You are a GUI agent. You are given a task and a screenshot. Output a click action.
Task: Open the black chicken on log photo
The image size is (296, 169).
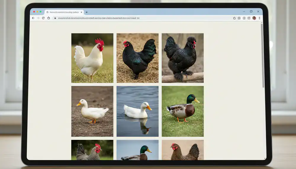(183, 58)
